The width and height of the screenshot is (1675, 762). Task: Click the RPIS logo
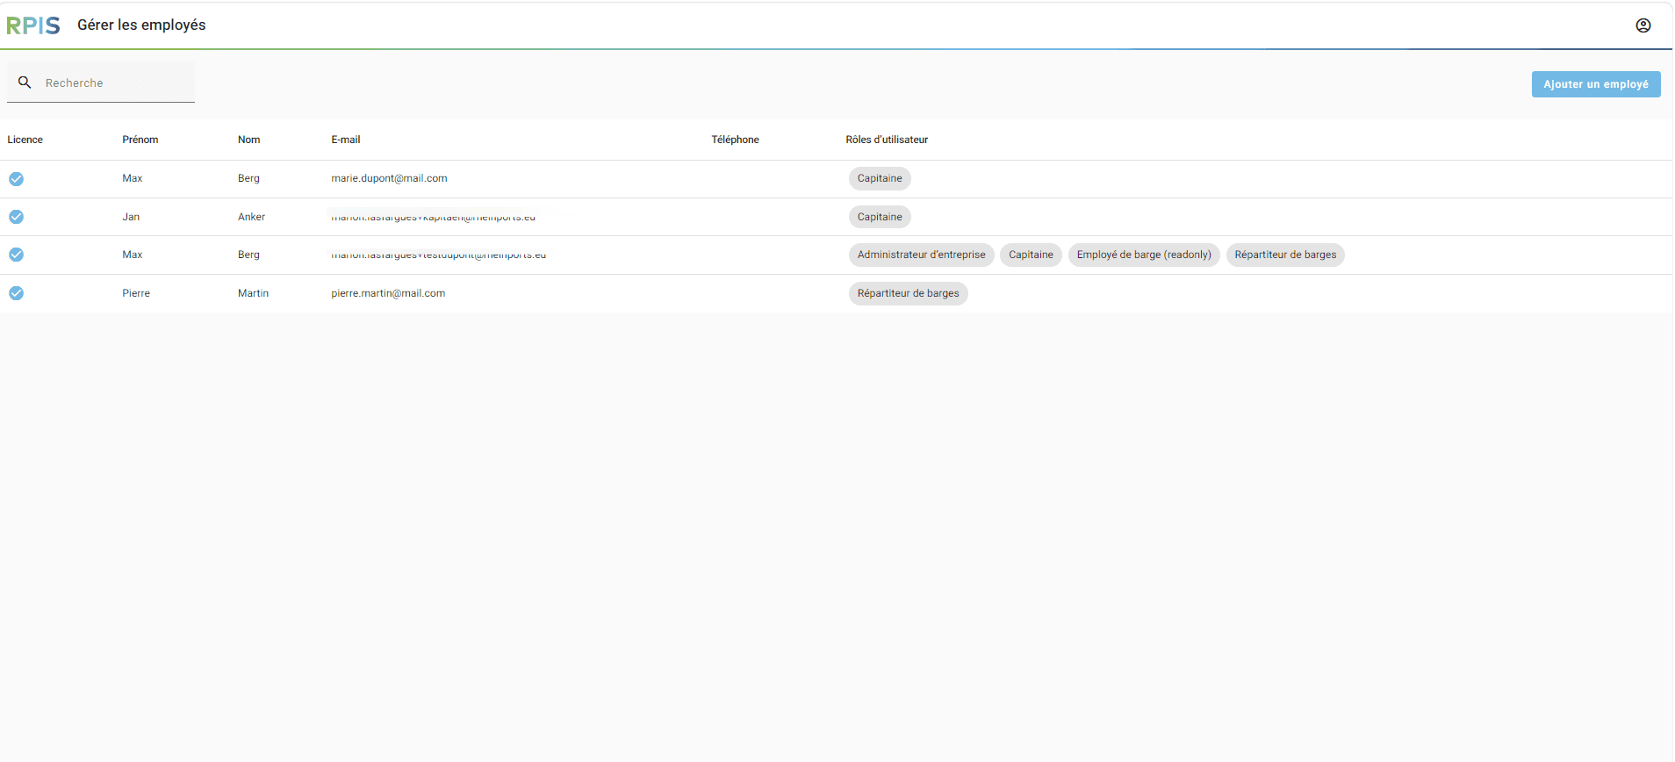(x=33, y=25)
